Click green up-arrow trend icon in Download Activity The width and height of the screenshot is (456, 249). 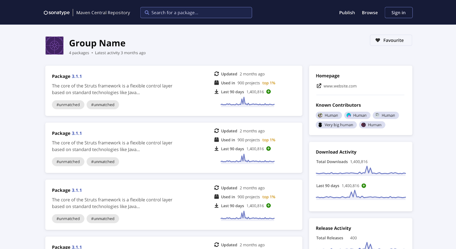click(364, 186)
